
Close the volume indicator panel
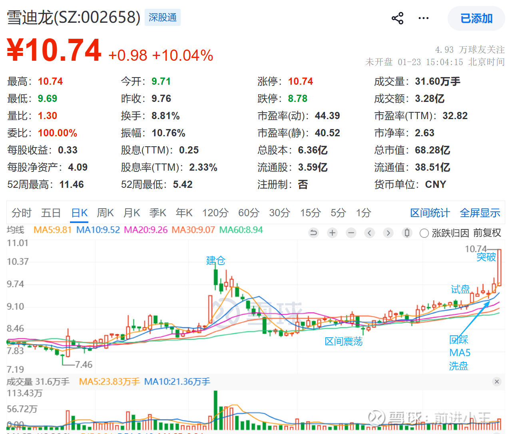click(x=497, y=382)
